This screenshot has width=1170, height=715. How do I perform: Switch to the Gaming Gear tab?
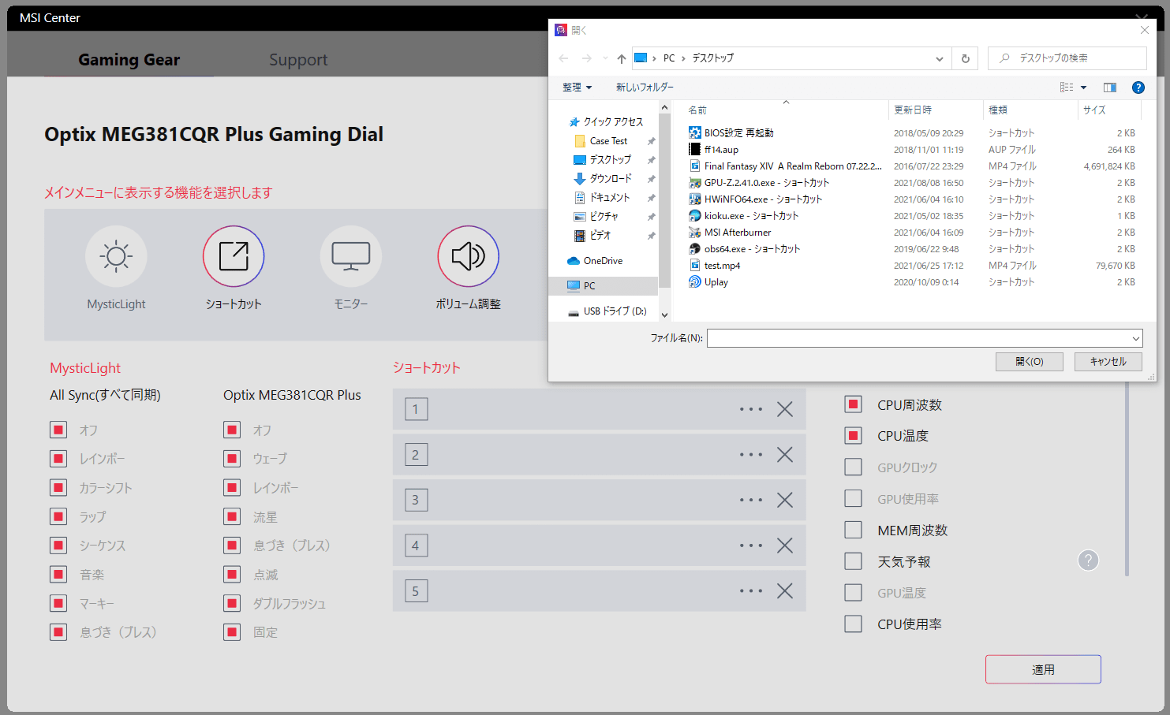pyautogui.click(x=129, y=60)
